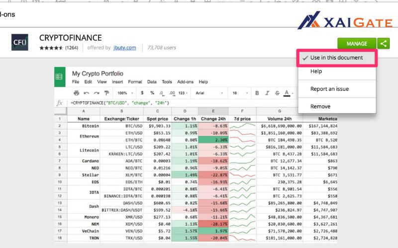Click the text color A icon
Image resolution: width=398 pixels, height=248 pixels.
[287, 93]
